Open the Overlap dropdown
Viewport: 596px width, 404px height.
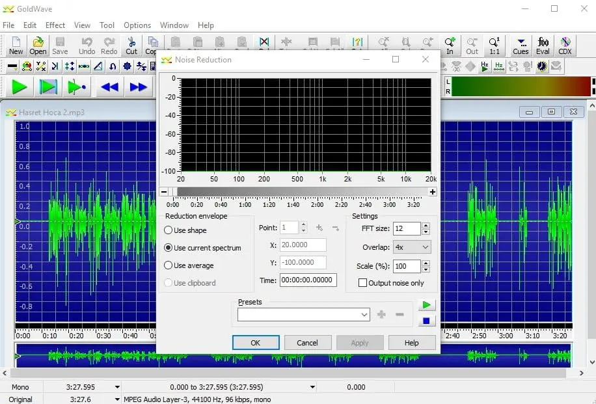pyautogui.click(x=412, y=247)
